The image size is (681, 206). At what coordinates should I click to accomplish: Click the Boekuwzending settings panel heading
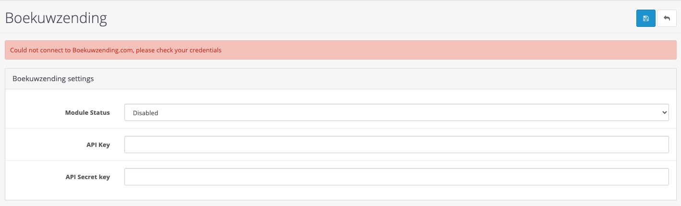tap(53, 78)
